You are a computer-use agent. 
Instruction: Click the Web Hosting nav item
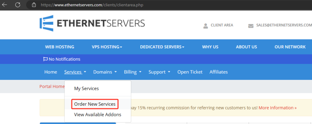(x=60, y=47)
